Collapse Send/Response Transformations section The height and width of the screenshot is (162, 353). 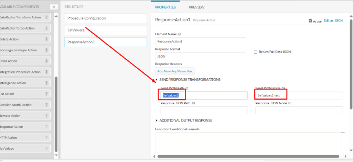click(157, 80)
